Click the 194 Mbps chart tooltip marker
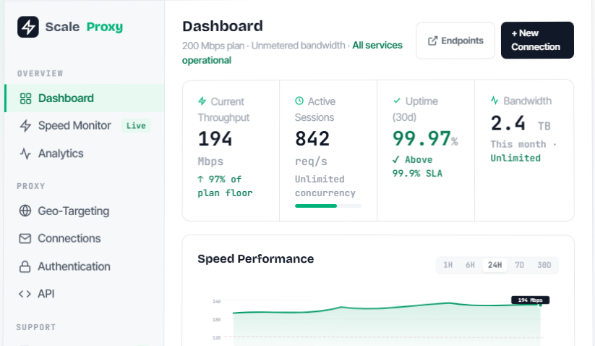The height and width of the screenshot is (346, 595). coord(531,300)
